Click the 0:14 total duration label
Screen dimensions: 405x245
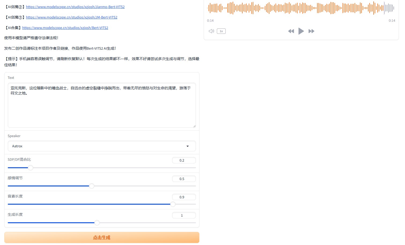click(392, 21)
